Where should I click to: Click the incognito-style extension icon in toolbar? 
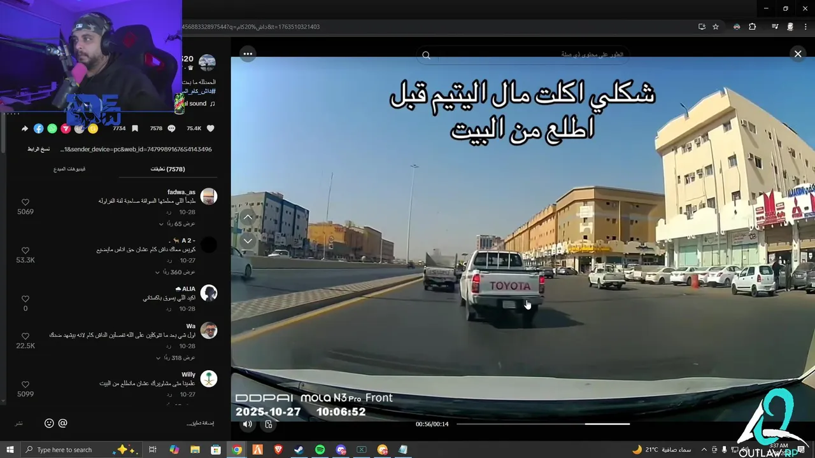click(x=737, y=27)
